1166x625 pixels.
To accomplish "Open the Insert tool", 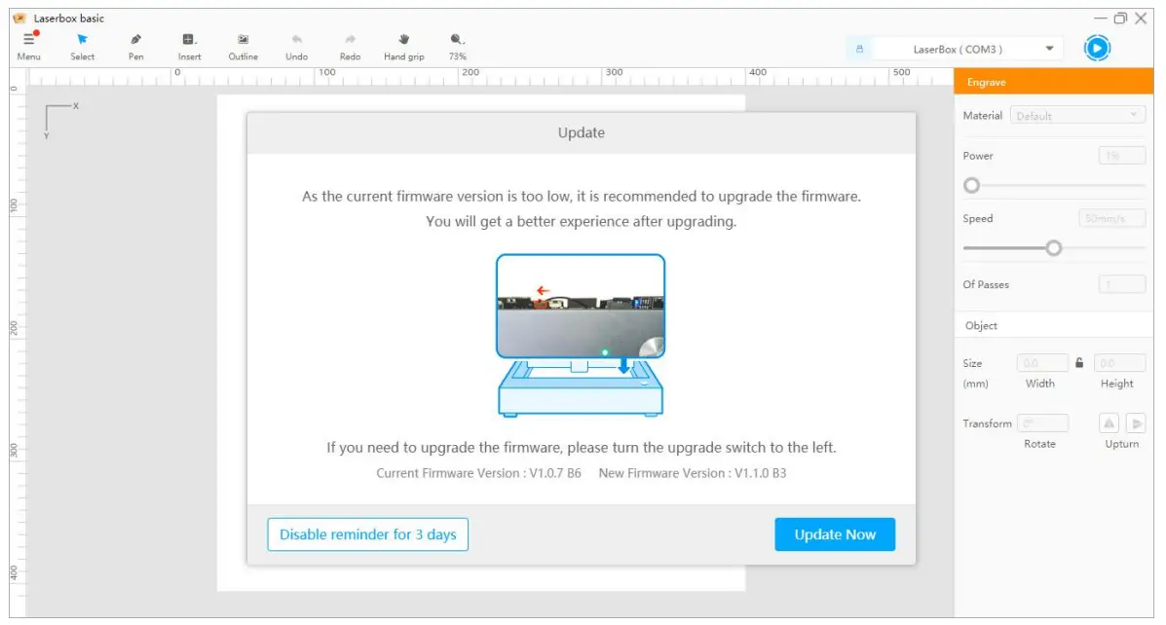I will tap(189, 39).
